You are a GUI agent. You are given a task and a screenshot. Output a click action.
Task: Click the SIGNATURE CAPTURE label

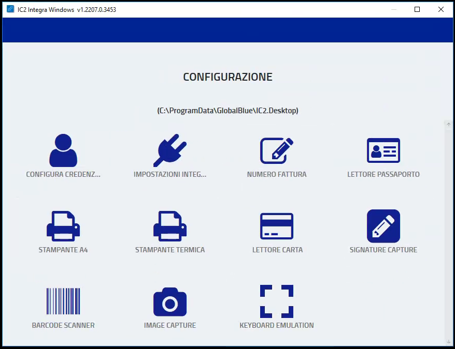[x=383, y=250]
